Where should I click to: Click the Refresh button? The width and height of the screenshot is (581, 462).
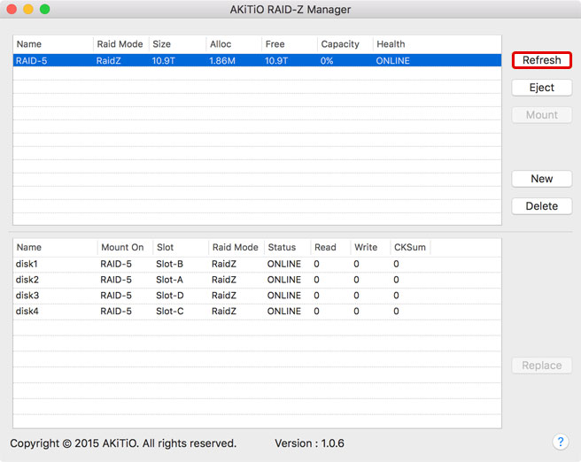541,60
